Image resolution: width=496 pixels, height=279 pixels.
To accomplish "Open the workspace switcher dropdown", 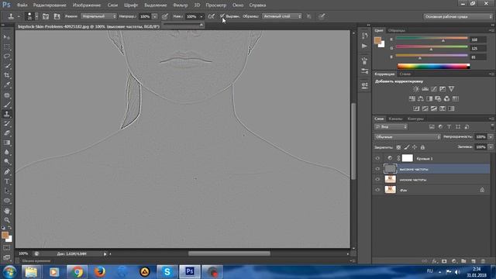I will point(458,16).
